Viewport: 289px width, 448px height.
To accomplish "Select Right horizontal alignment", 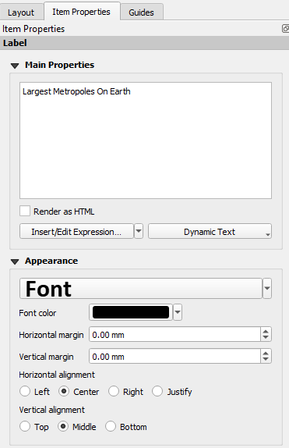I will coord(114,391).
